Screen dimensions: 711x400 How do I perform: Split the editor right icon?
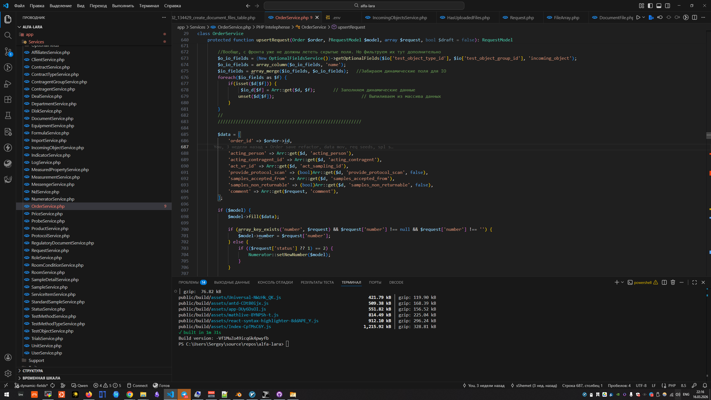click(694, 17)
